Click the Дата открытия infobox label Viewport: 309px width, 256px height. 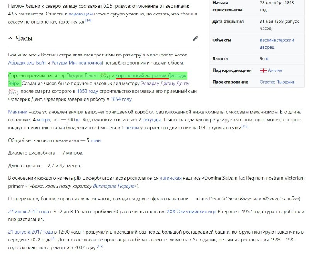pyautogui.click(x=228, y=22)
